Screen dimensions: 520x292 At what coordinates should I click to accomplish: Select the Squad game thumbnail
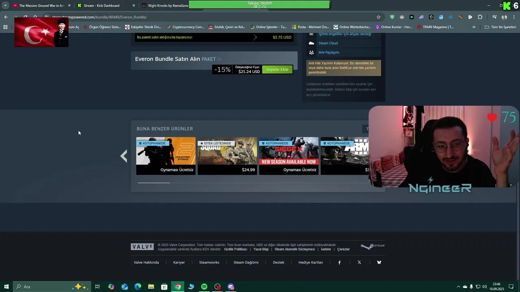pos(227,151)
